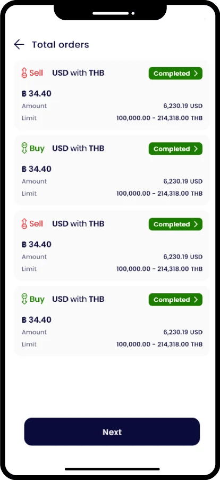The width and height of the screenshot is (220, 480).
Task: Tap the Amount label in fourth order
Action: (x=34, y=332)
